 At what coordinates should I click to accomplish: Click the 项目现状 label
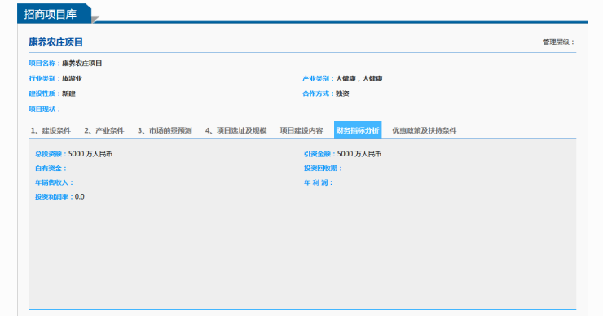[x=45, y=109]
